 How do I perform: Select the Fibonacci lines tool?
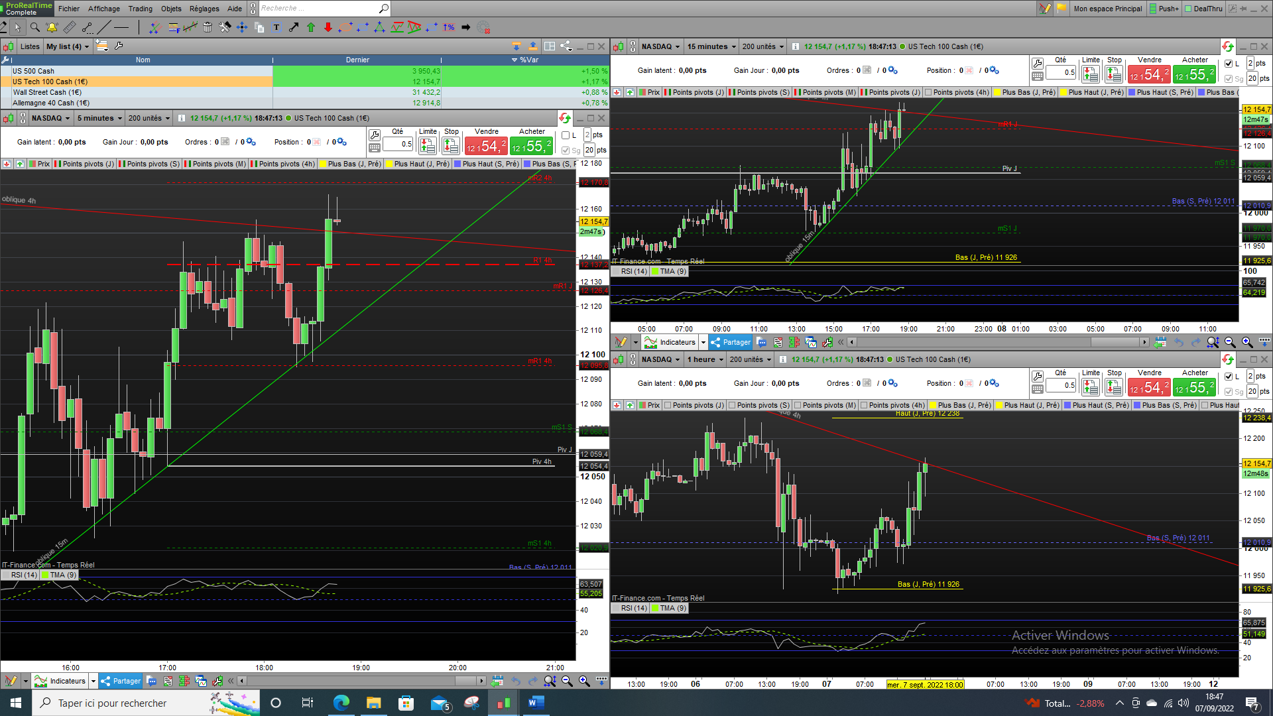click(173, 27)
